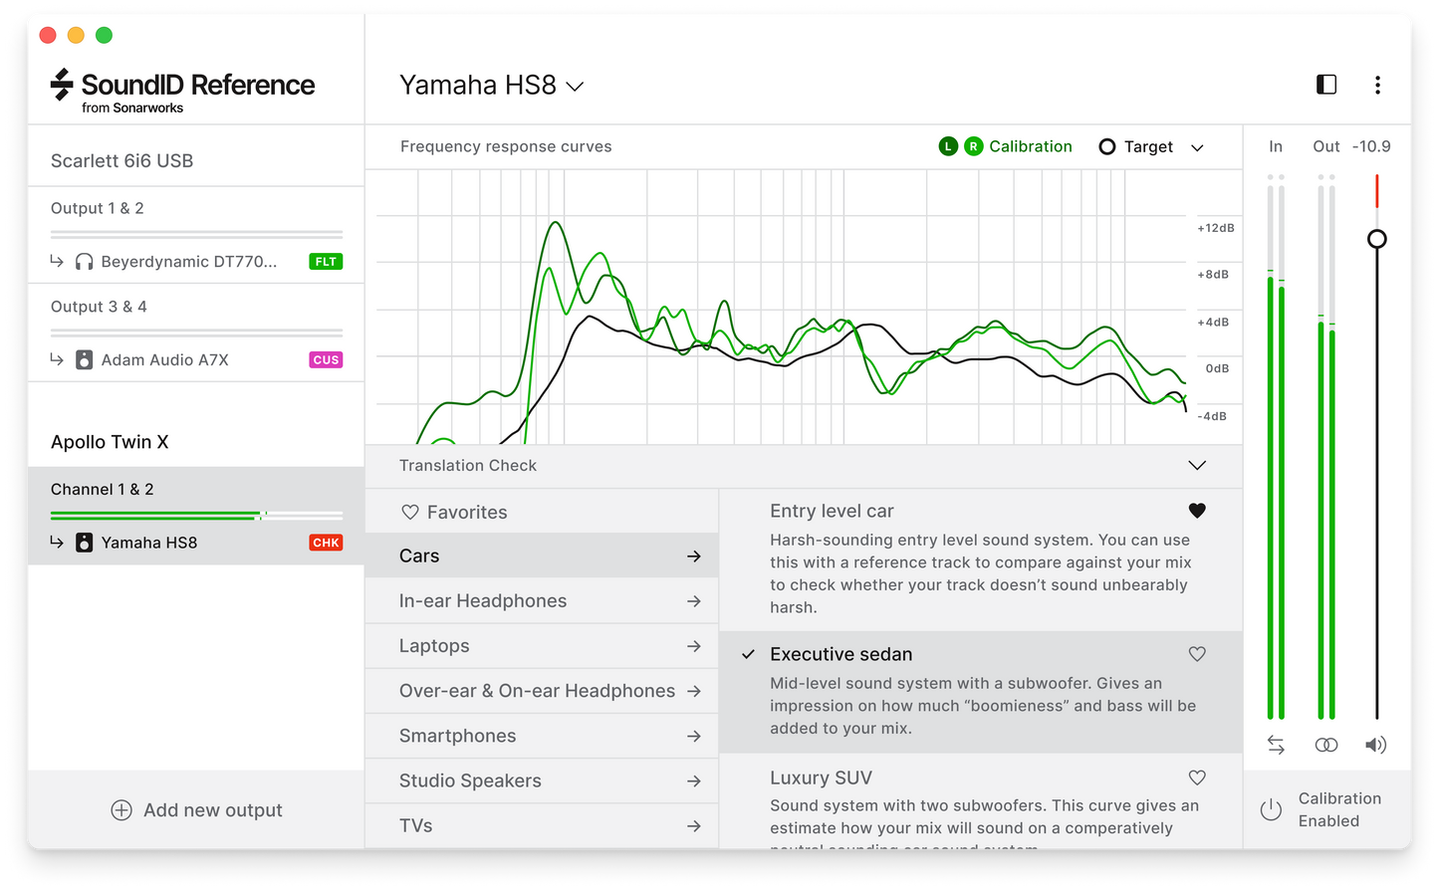Expand the Studio Speakers category arrow
The image size is (1439, 891).
[694, 781]
